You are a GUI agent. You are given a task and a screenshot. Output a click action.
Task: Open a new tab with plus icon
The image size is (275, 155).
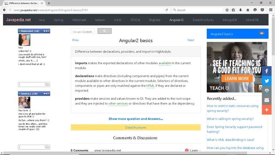click(x=49, y=3)
